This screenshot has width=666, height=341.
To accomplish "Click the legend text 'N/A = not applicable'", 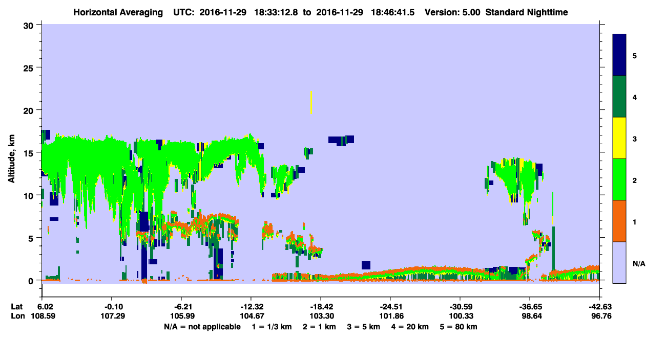I will coord(202,326).
